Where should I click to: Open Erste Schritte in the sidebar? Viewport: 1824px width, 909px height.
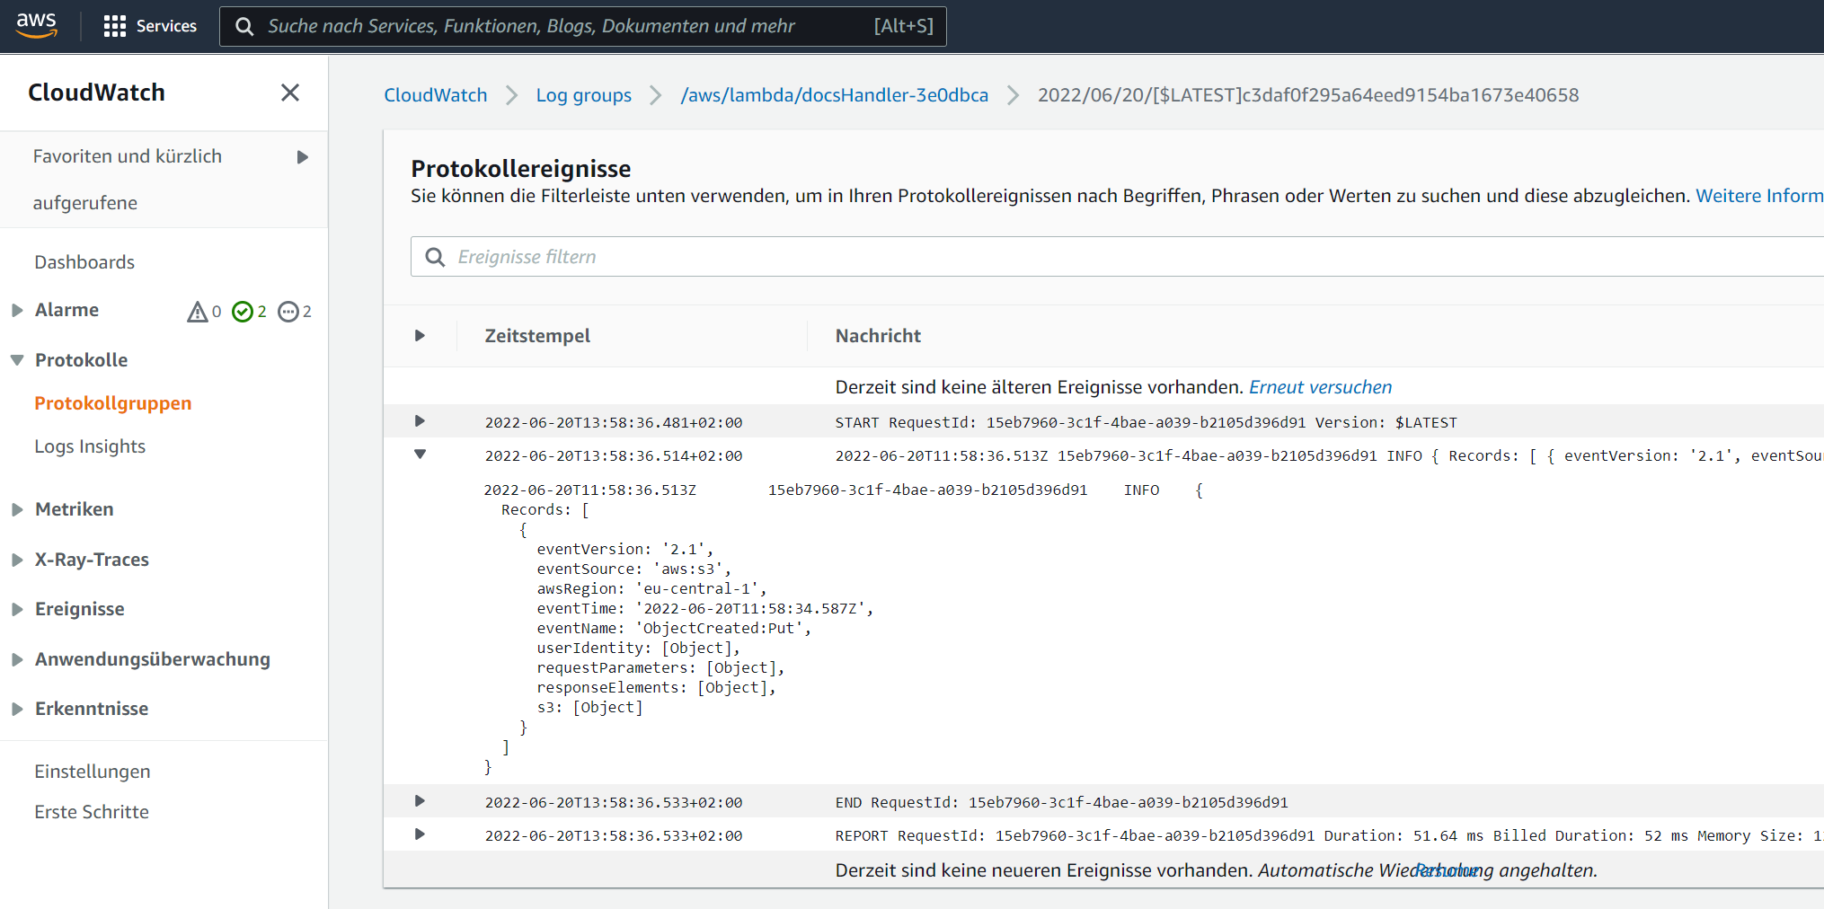pos(92,812)
